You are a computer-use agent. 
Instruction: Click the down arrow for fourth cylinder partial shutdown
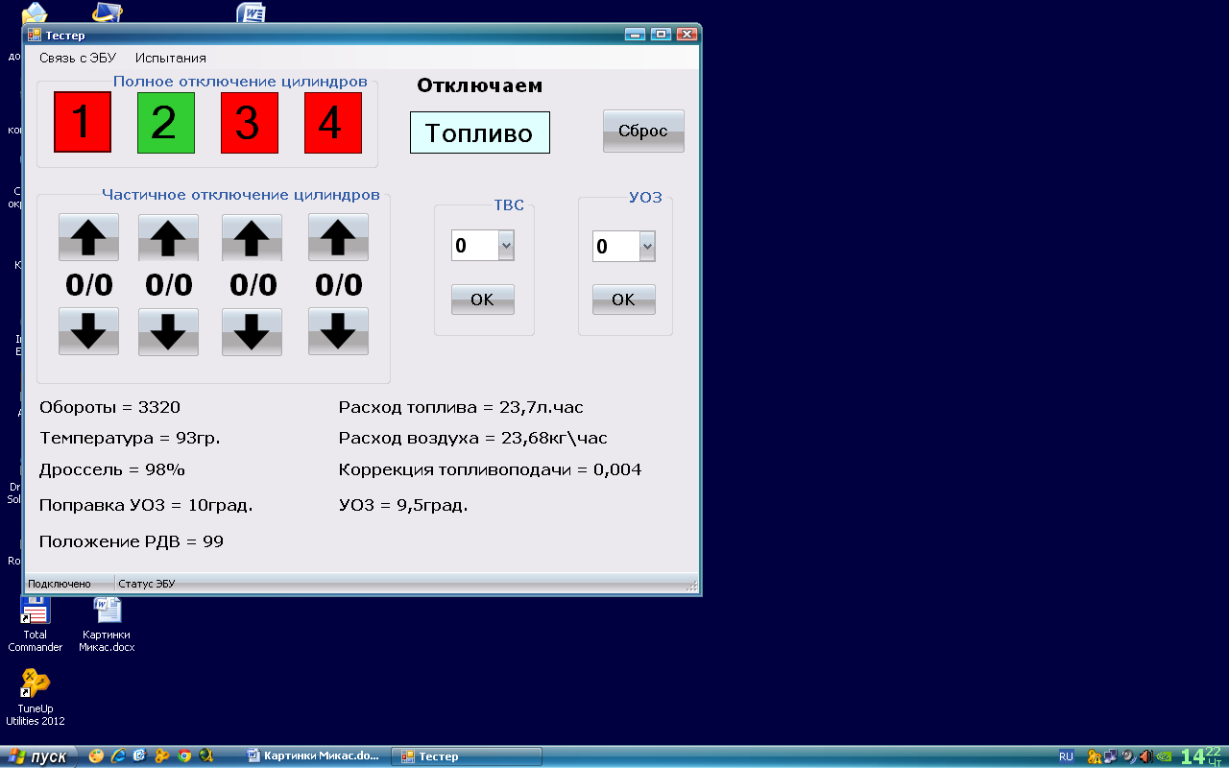338,331
